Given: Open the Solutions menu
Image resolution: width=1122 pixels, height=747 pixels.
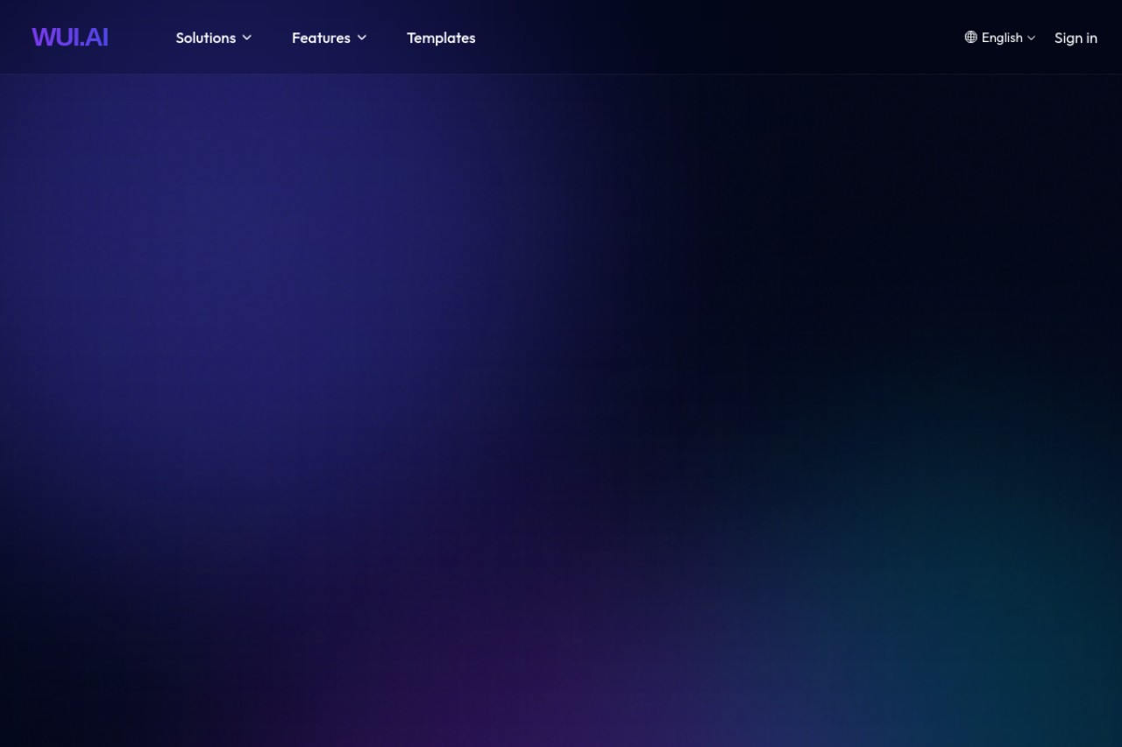Looking at the screenshot, I should click(214, 38).
